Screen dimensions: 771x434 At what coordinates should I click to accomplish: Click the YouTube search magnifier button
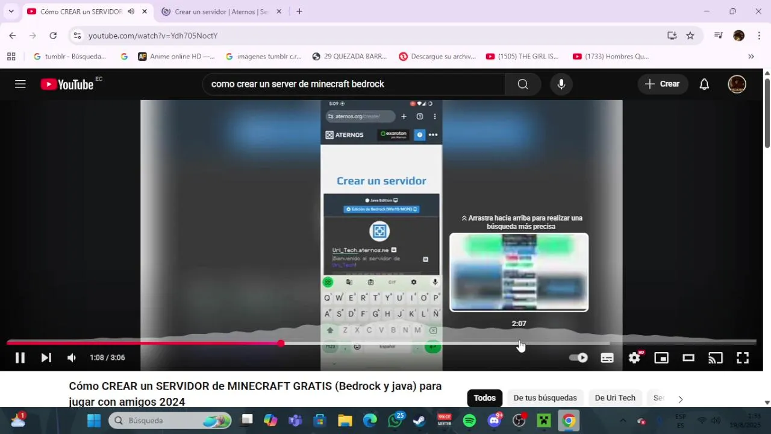point(523,84)
